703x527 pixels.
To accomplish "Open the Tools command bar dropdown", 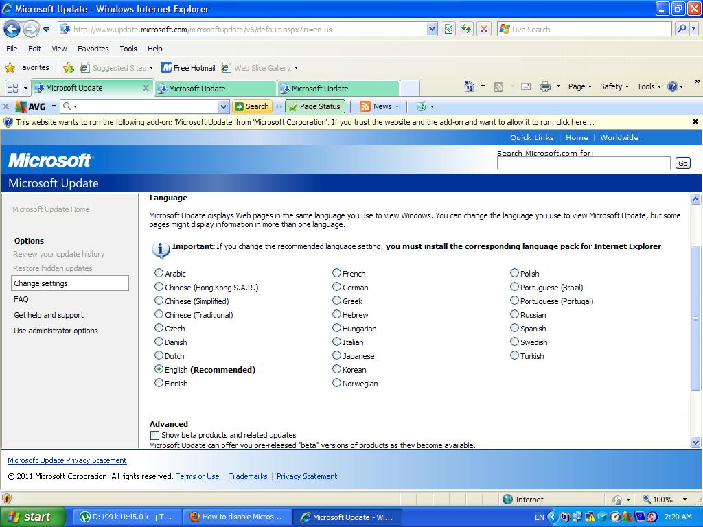I will [x=649, y=86].
